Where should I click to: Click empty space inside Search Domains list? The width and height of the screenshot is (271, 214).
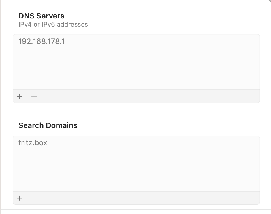(135, 170)
